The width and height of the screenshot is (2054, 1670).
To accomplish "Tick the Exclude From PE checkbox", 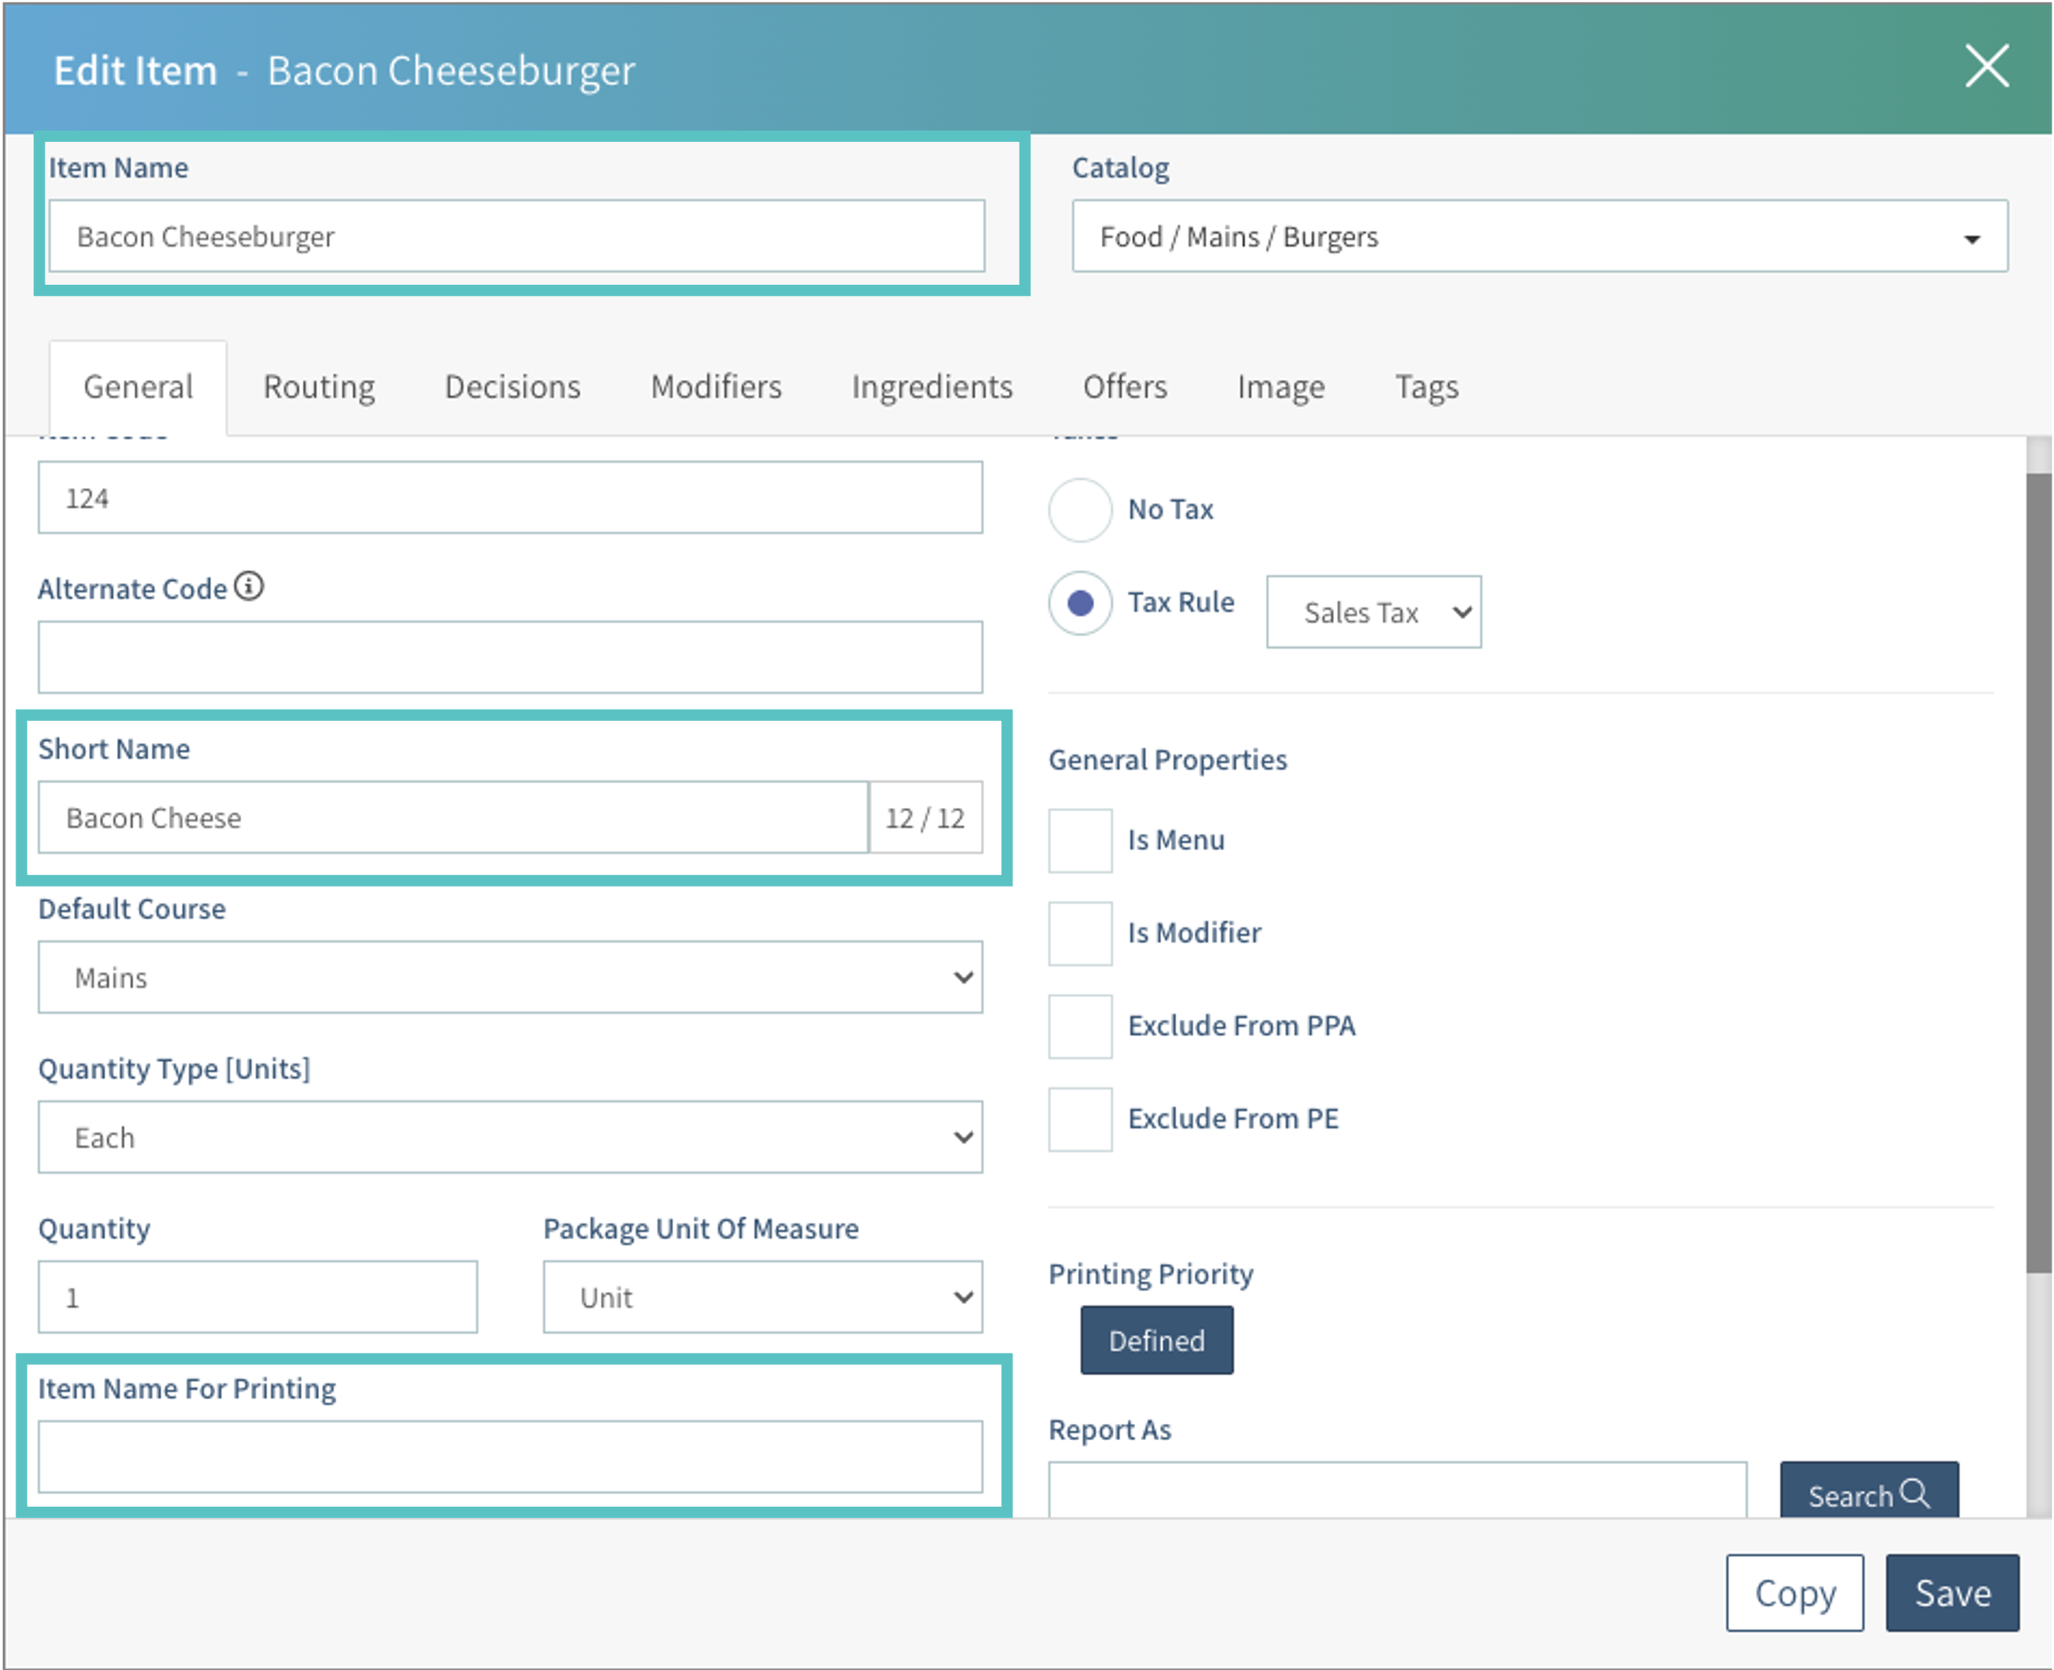I will 1080,1119.
